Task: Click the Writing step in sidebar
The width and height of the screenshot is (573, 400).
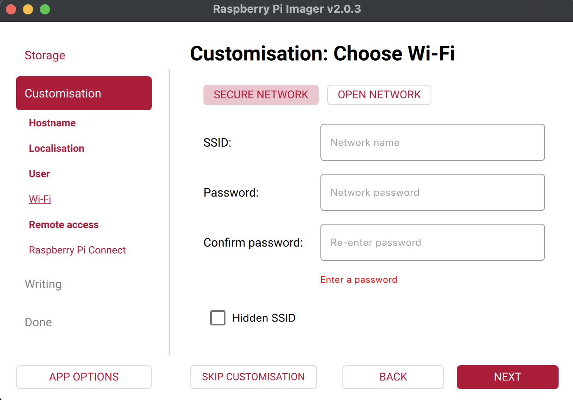Action: 43,284
